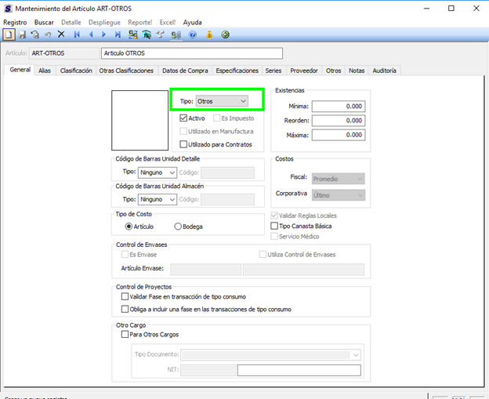Click the delete X toolbar icon
The height and width of the screenshot is (399, 489).
coord(61,34)
